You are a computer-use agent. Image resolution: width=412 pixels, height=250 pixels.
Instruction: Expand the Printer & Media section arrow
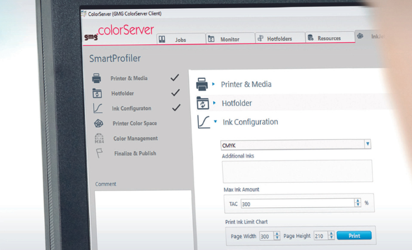click(x=213, y=84)
